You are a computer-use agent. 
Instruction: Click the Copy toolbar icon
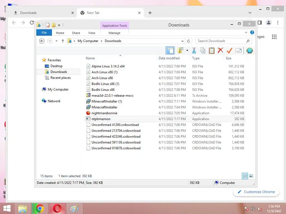(203, 50)
